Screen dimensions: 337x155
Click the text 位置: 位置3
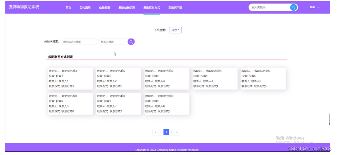tap(152, 76)
